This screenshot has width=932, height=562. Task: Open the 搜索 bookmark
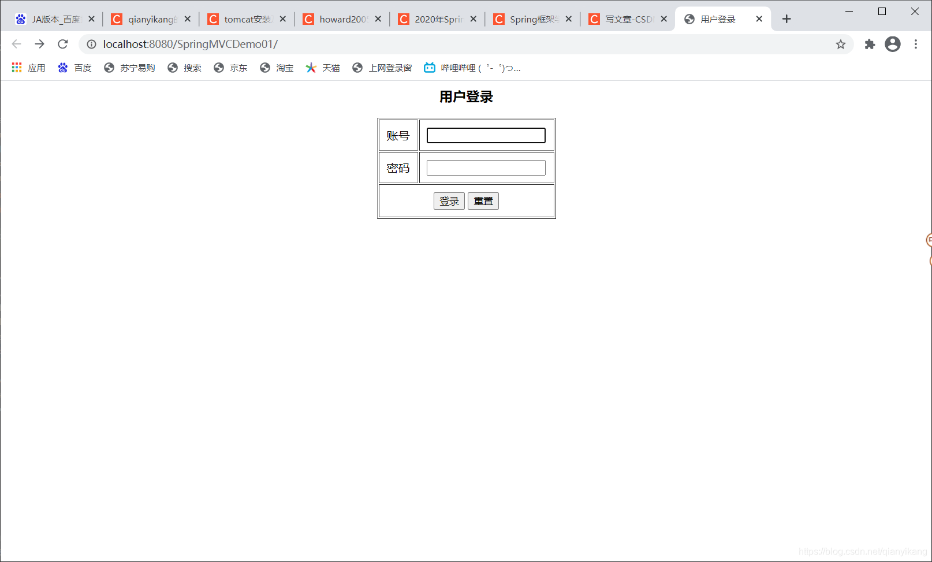[185, 68]
